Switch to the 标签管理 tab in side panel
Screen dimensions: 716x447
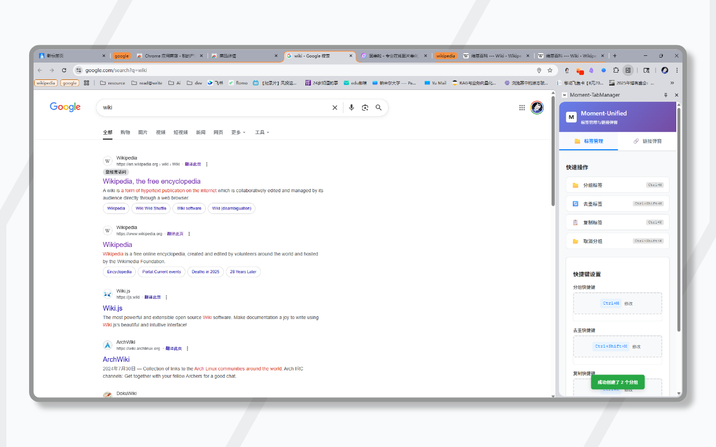588,141
